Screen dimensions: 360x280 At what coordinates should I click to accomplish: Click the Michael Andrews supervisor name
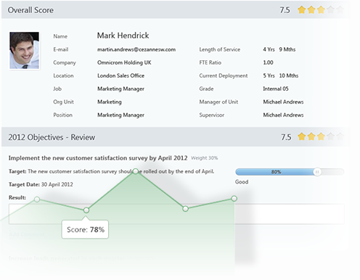pyautogui.click(x=283, y=115)
